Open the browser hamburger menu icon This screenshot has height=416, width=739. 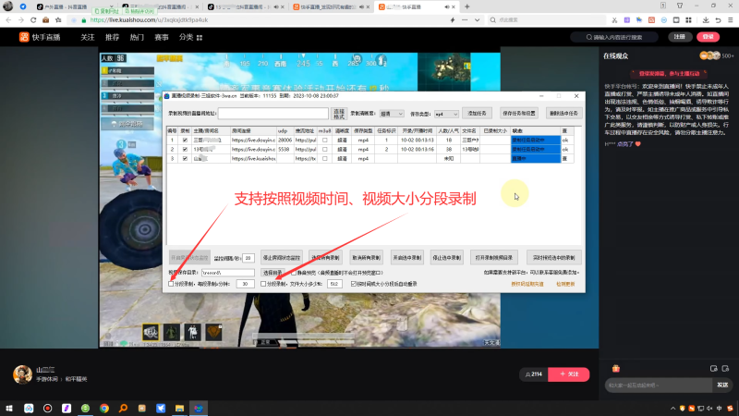tap(730, 20)
